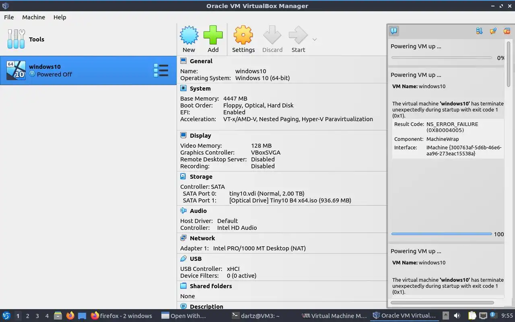Open the Start button dropdown arrow

click(315, 39)
